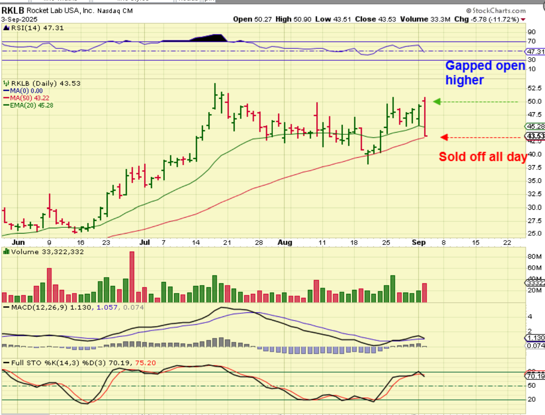Click the Aug month label on date axis
This screenshot has height=415, width=545.
point(285,242)
